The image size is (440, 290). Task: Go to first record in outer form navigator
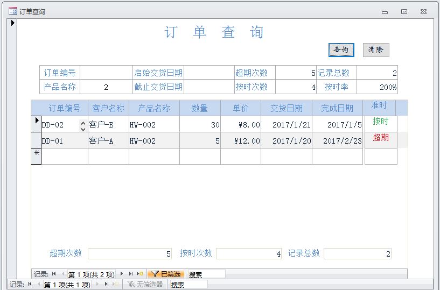pos(30,285)
